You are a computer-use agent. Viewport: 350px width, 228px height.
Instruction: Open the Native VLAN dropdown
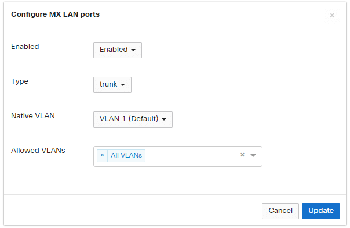click(133, 119)
